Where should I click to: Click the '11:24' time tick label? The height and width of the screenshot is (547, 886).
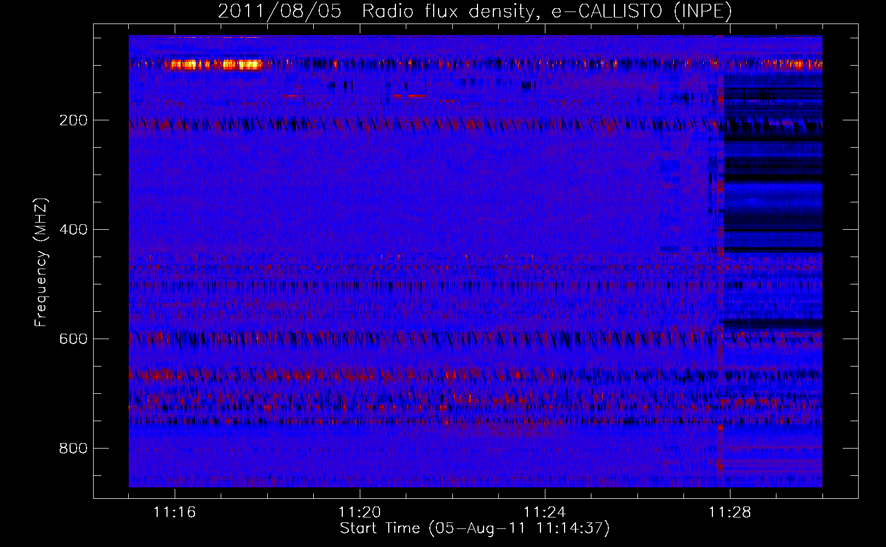pyautogui.click(x=545, y=513)
